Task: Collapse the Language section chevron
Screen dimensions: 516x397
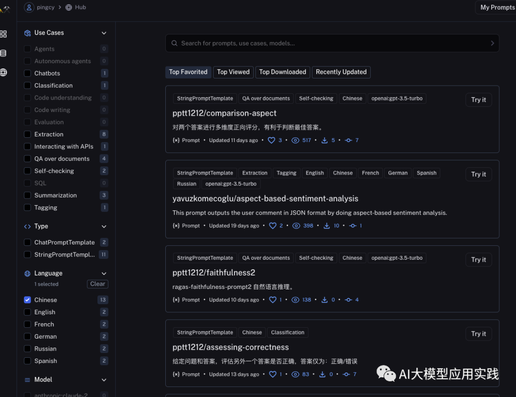Action: click(104, 274)
